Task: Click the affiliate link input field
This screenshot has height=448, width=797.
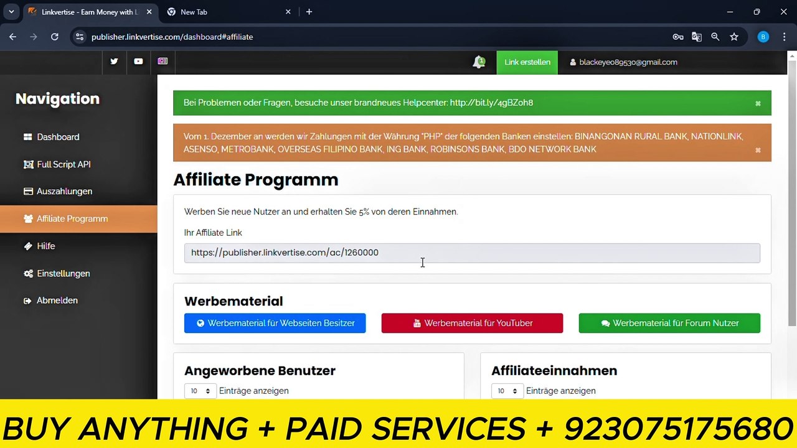Action: (x=472, y=253)
